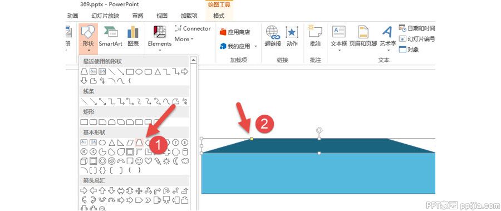
Task: Pick the Down Arrow in recently used shapes
Action: (x=84, y=81)
